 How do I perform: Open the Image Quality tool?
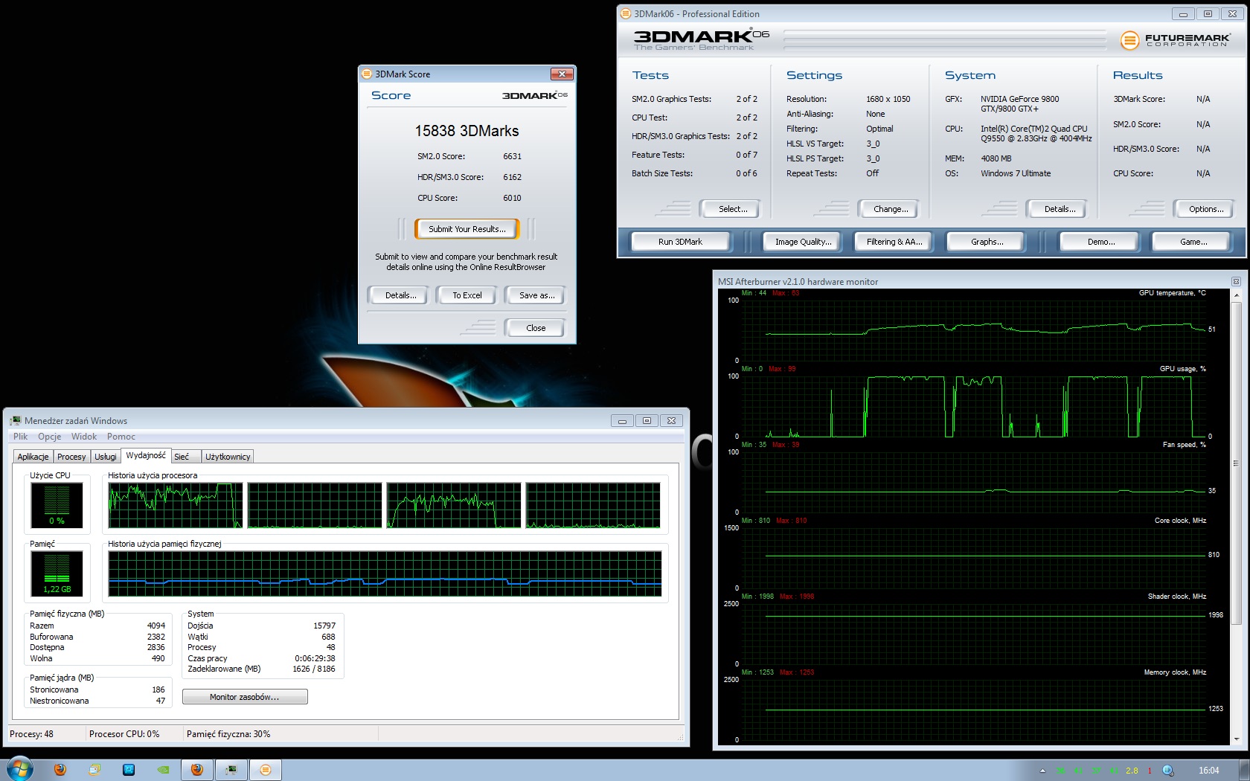[x=803, y=242]
